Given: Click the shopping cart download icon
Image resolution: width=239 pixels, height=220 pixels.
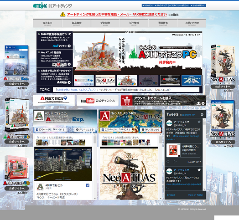Looking at the screenshot, I should pyautogui.click(x=126, y=101).
